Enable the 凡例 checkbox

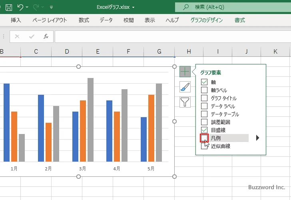pyautogui.click(x=204, y=138)
